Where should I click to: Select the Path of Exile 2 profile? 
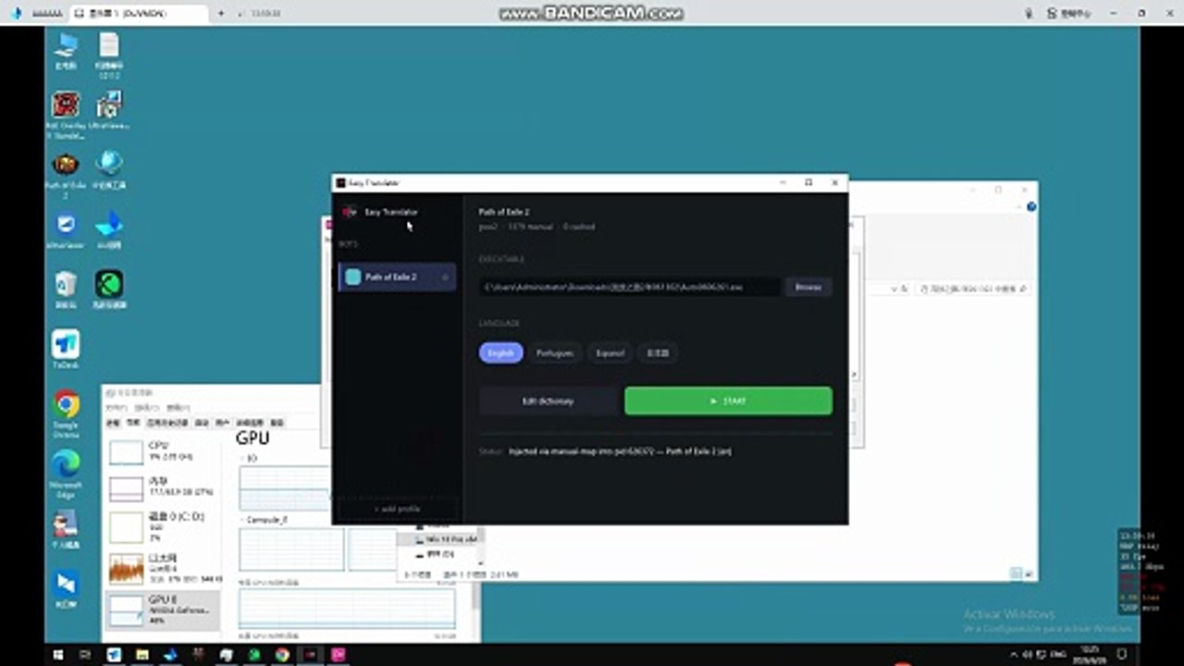398,277
